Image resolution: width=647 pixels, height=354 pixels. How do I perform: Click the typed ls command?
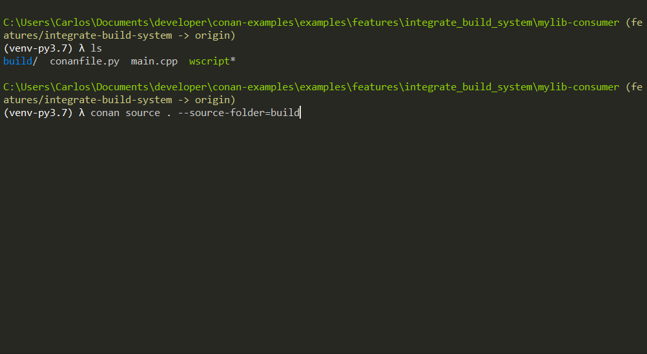96,48
